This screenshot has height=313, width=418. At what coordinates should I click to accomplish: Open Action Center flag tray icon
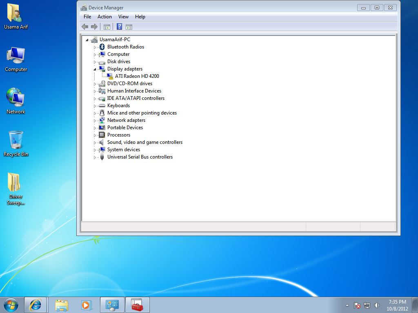[x=357, y=305]
